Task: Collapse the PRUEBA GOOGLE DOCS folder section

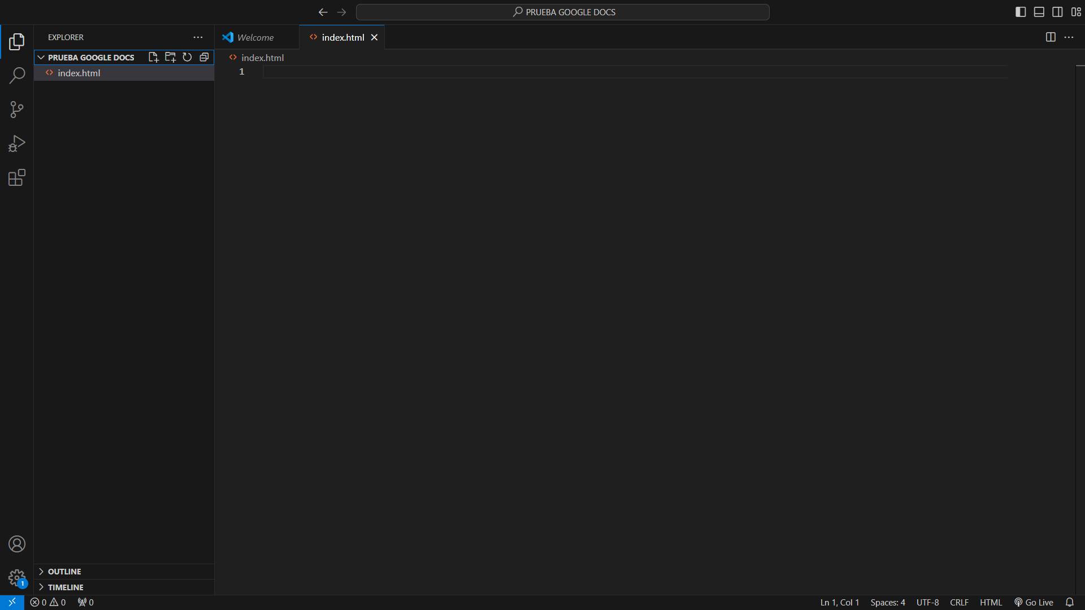Action: (41, 57)
